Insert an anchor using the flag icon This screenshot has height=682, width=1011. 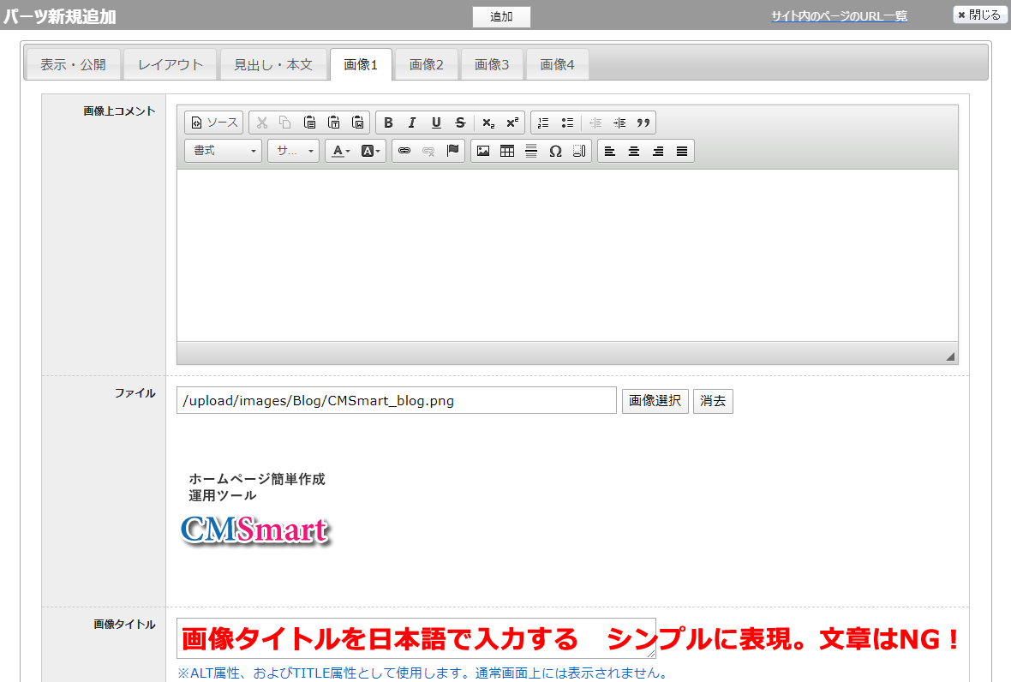pyautogui.click(x=452, y=151)
